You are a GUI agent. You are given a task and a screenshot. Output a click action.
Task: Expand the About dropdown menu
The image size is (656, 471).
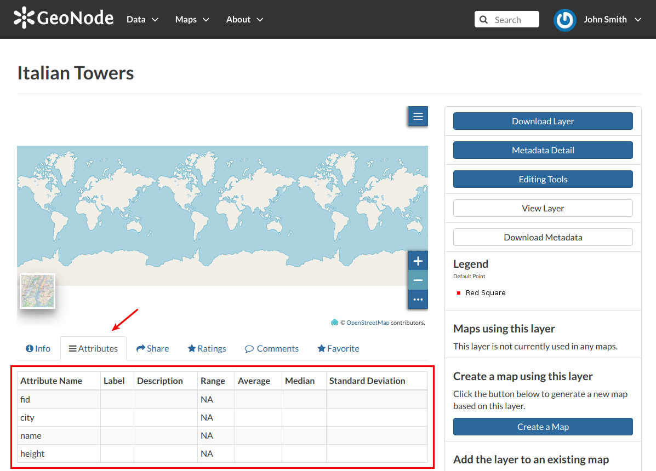pos(244,20)
